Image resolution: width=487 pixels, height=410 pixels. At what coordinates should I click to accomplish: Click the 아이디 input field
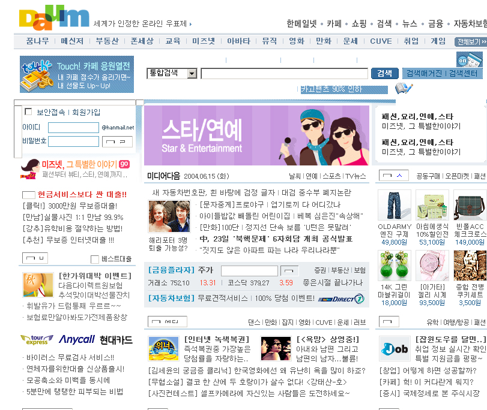[74, 128]
